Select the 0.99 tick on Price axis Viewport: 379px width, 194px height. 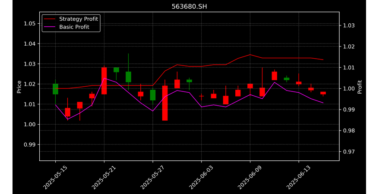[30, 144]
